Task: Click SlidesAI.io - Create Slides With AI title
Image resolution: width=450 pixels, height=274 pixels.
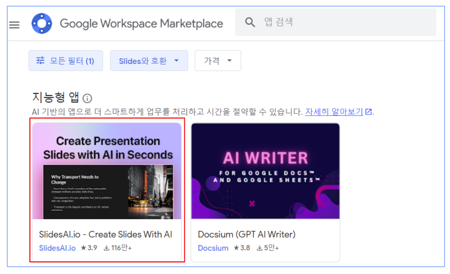Action: (x=105, y=234)
